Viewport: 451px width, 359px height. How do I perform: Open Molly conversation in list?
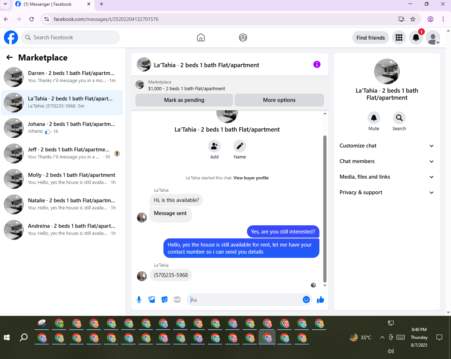coord(62,179)
